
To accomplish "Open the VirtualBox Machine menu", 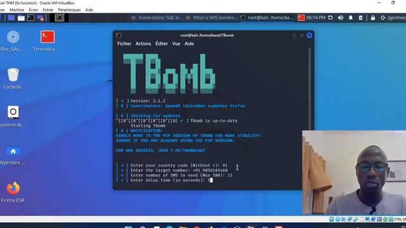I will [x=17, y=10].
